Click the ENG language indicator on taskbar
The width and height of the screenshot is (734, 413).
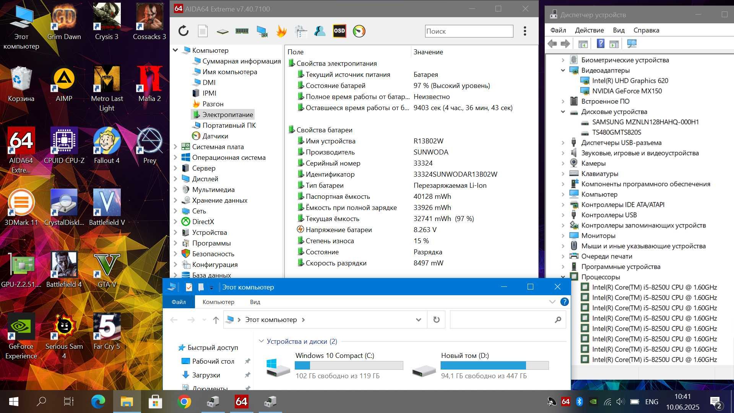[651, 402]
